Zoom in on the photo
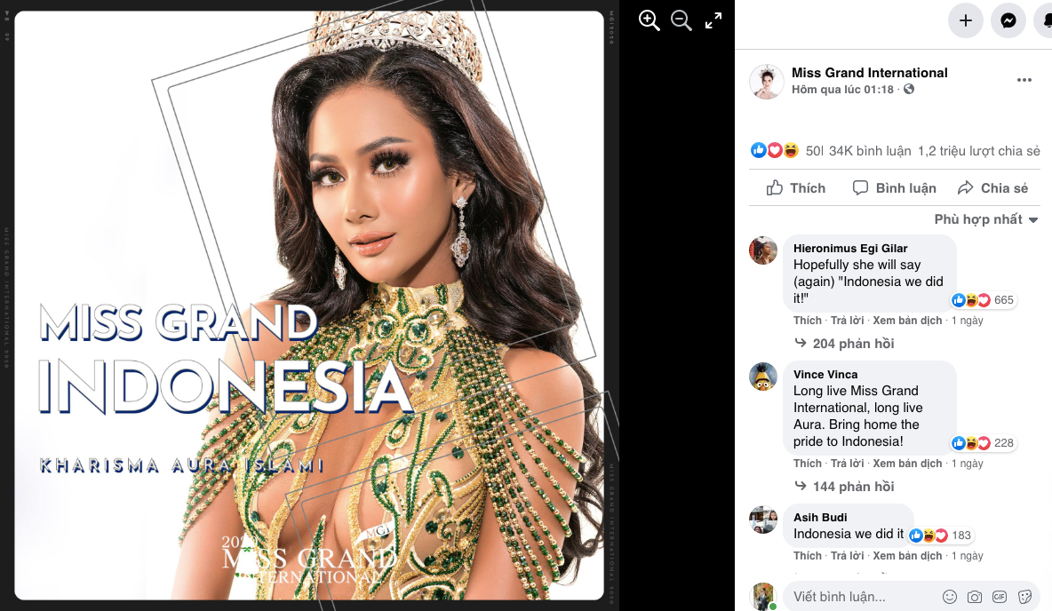This screenshot has height=611, width=1052. 650,20
